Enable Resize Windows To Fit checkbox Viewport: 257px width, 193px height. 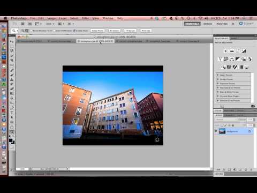[31, 31]
